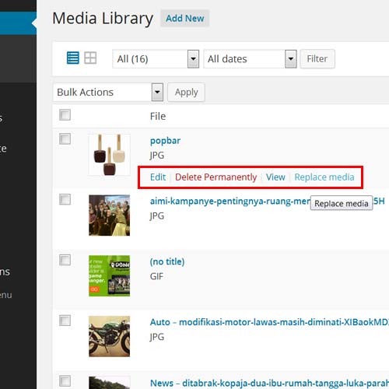389x389 pixels.
Task: Tick the select-all checkbox in header row
Action: pos(65,115)
